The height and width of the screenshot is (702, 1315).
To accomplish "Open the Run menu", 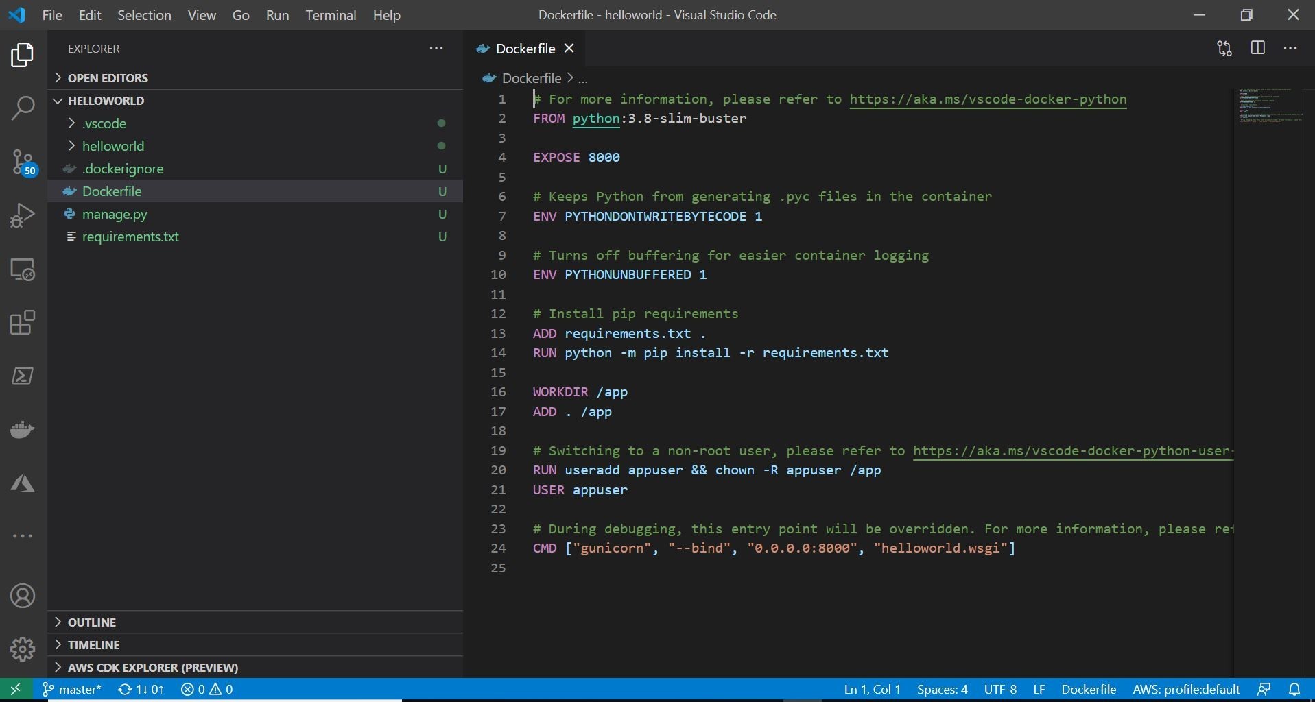I will 277,15.
